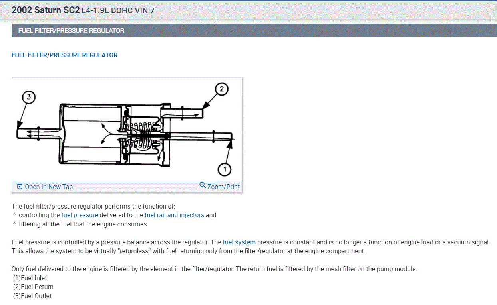Click the fuel filter regulator diagram image
This screenshot has height=305, width=497.
coord(127,129)
